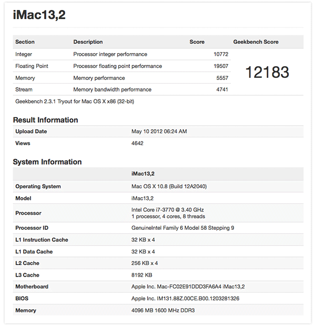Select the stream score 4741

[x=222, y=89]
